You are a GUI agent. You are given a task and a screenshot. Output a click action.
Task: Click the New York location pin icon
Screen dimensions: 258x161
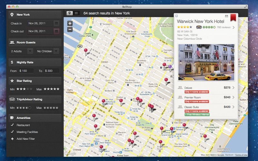[x=12, y=14]
